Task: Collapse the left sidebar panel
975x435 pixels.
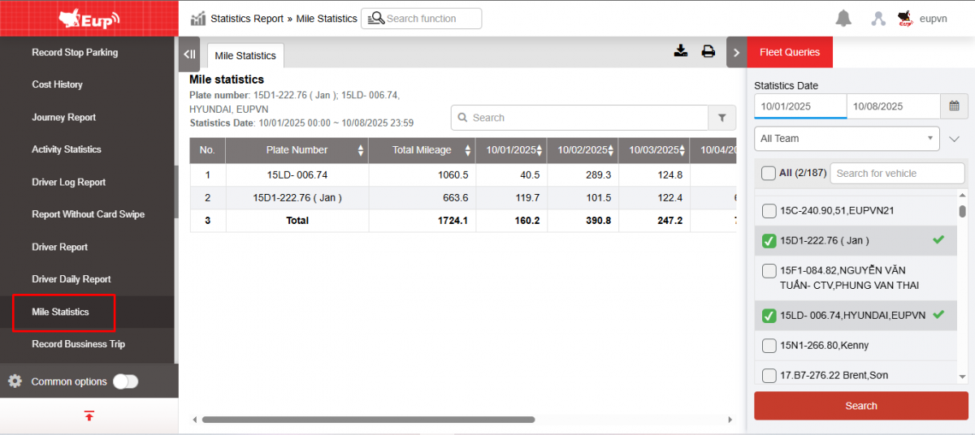Action: (x=189, y=55)
